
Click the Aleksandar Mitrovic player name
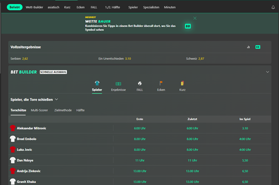(x=32, y=128)
